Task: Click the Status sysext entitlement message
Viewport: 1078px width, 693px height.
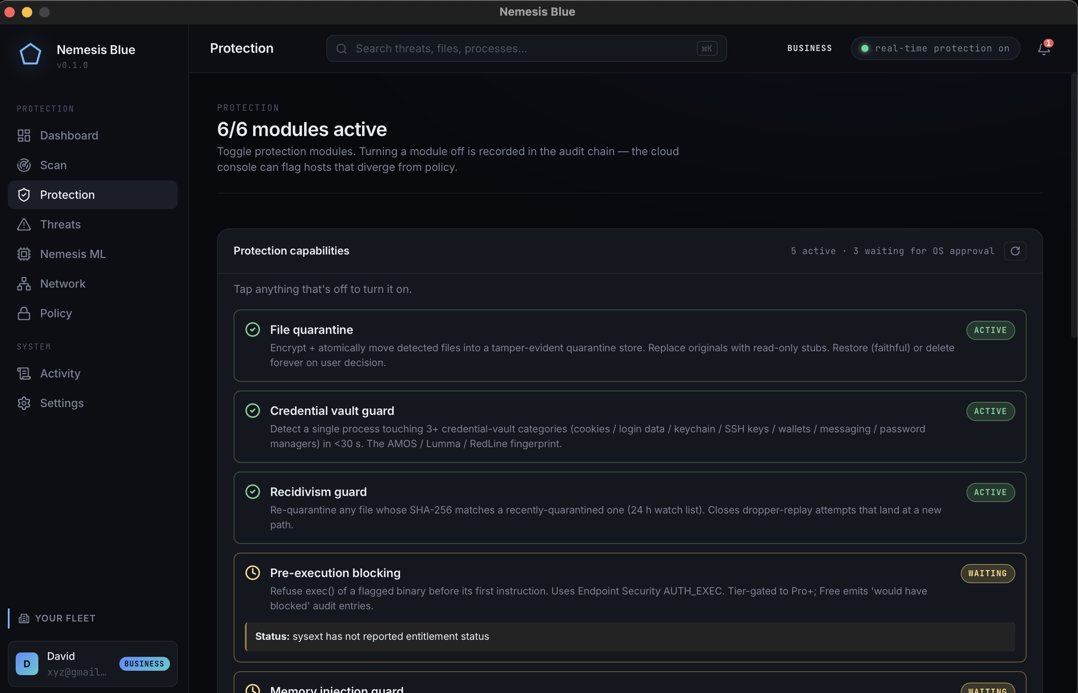Action: coord(630,636)
